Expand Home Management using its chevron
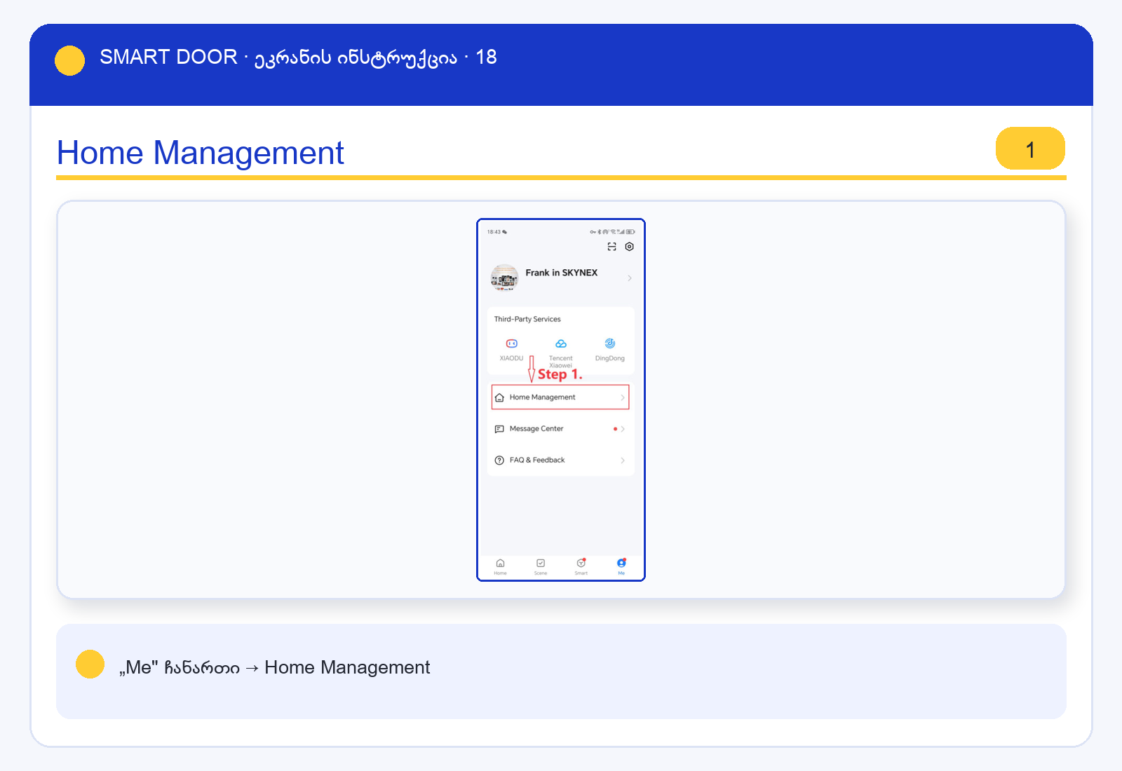Image resolution: width=1122 pixels, height=771 pixels. 622,397
